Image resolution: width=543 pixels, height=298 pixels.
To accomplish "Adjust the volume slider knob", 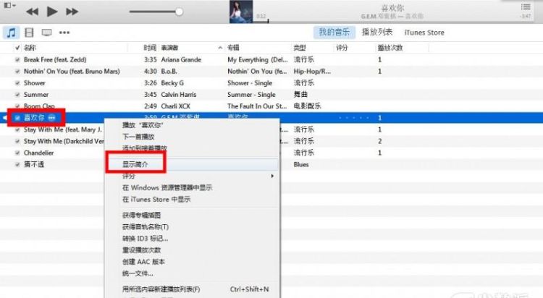I will (179, 12).
